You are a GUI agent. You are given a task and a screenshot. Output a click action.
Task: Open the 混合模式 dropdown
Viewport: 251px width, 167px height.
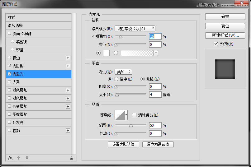135,29
